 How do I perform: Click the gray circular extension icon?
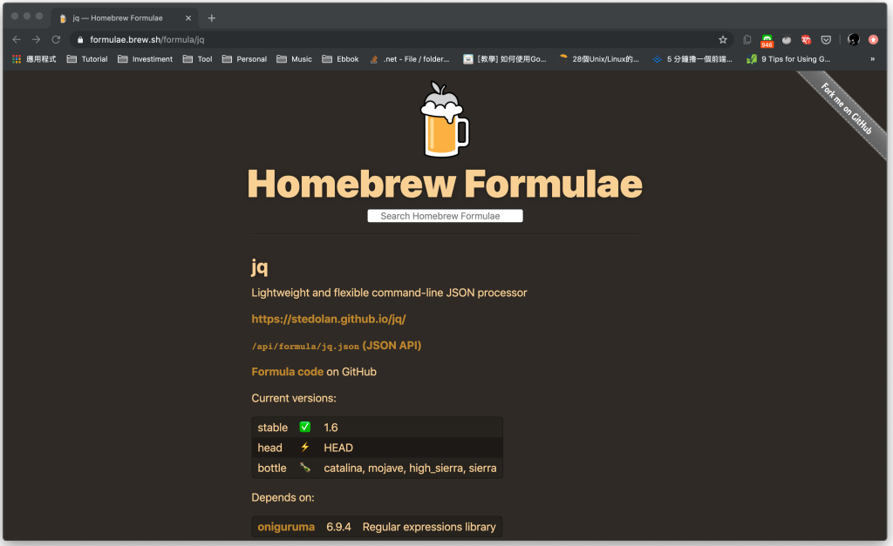pyautogui.click(x=787, y=39)
